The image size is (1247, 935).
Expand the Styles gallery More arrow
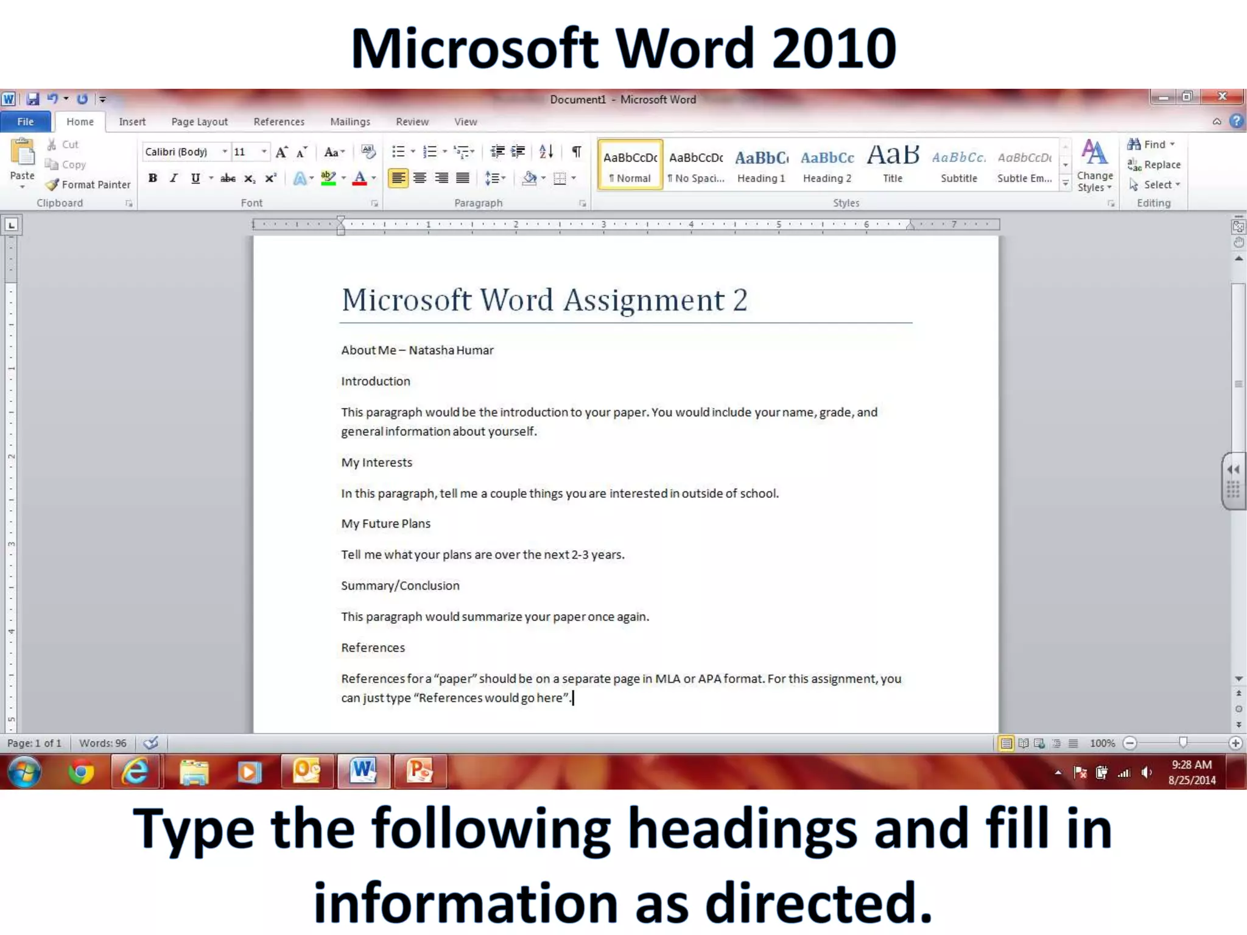1065,184
